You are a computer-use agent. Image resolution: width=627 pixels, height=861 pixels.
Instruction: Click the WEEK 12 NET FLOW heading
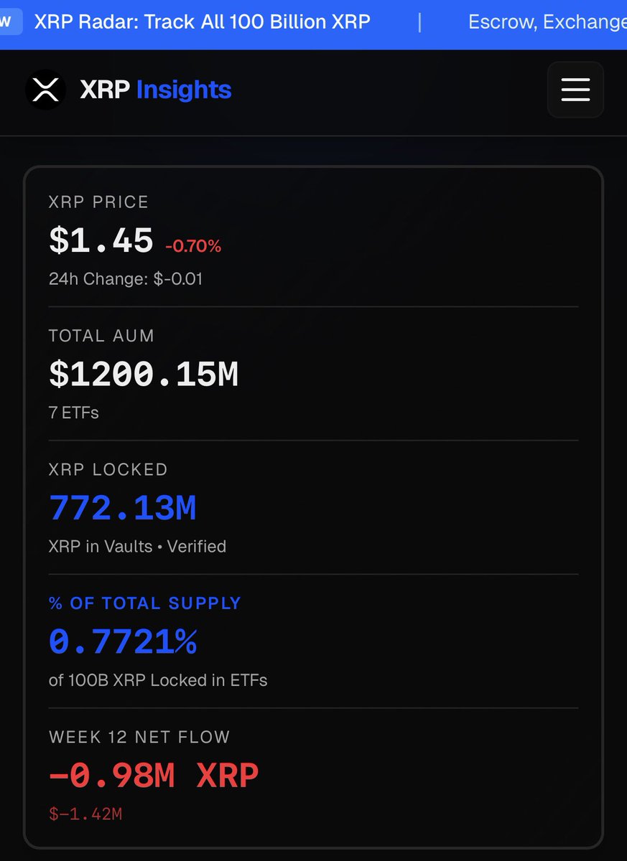[x=139, y=737]
